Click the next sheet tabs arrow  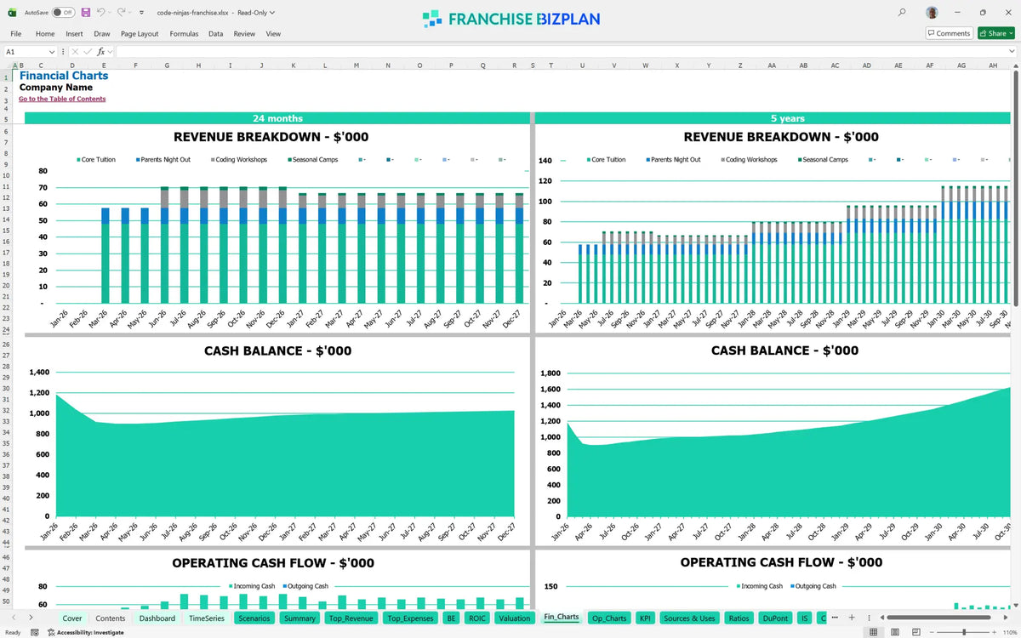pyautogui.click(x=31, y=618)
